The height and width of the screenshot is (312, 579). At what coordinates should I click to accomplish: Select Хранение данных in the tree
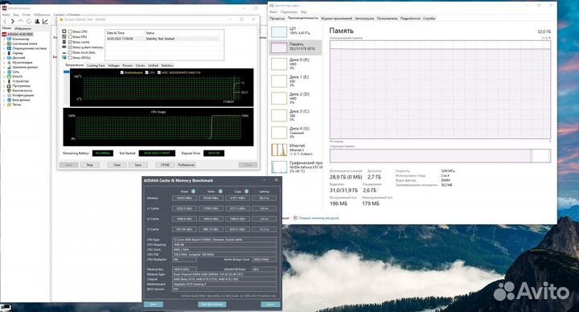pos(25,68)
